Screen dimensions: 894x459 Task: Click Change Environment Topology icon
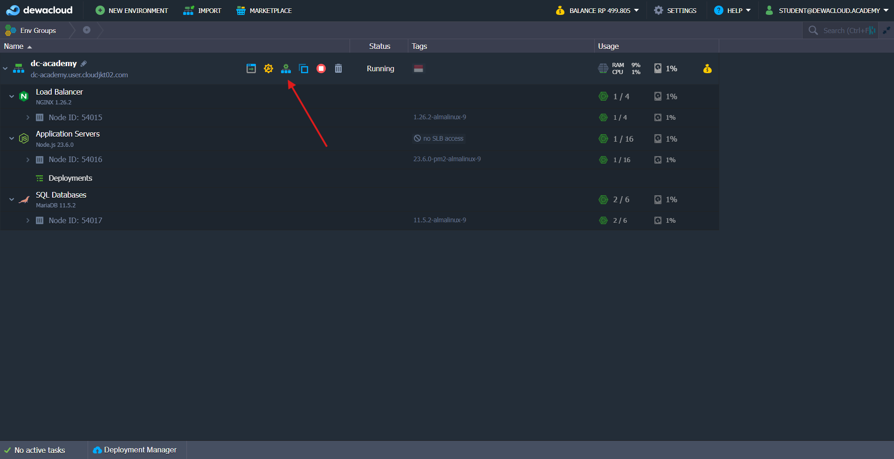(x=286, y=69)
